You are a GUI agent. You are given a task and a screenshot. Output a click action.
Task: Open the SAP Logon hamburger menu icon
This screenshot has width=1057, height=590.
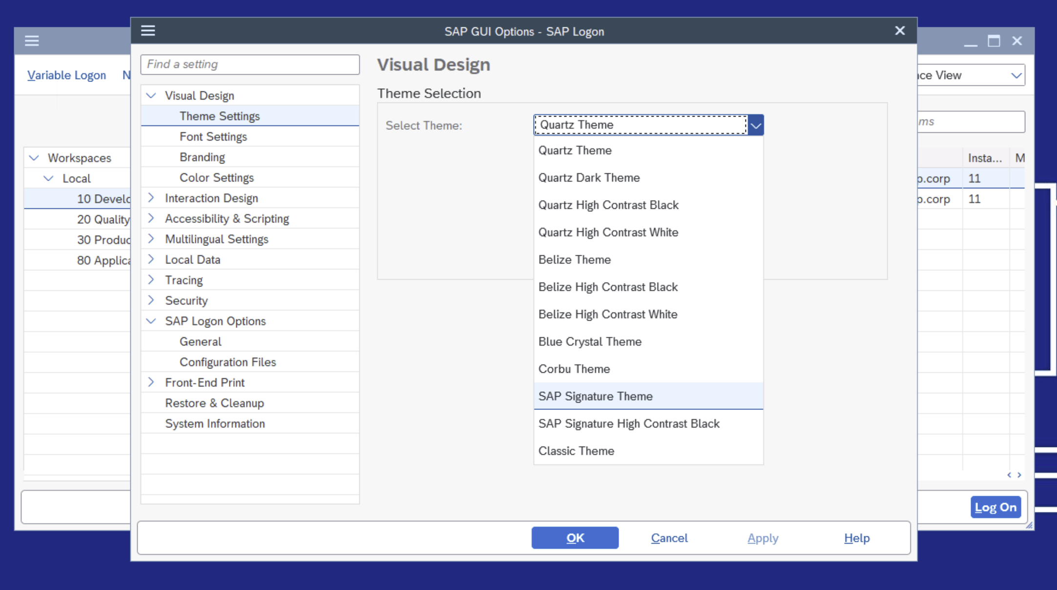[32, 41]
